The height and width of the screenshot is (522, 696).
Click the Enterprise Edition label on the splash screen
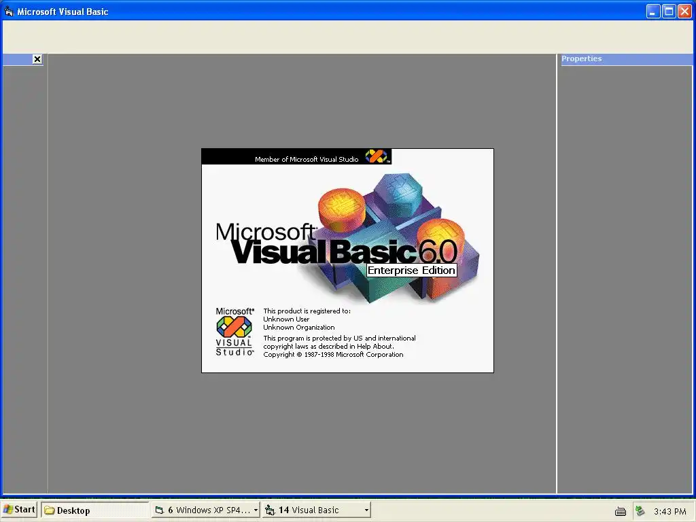pos(411,271)
